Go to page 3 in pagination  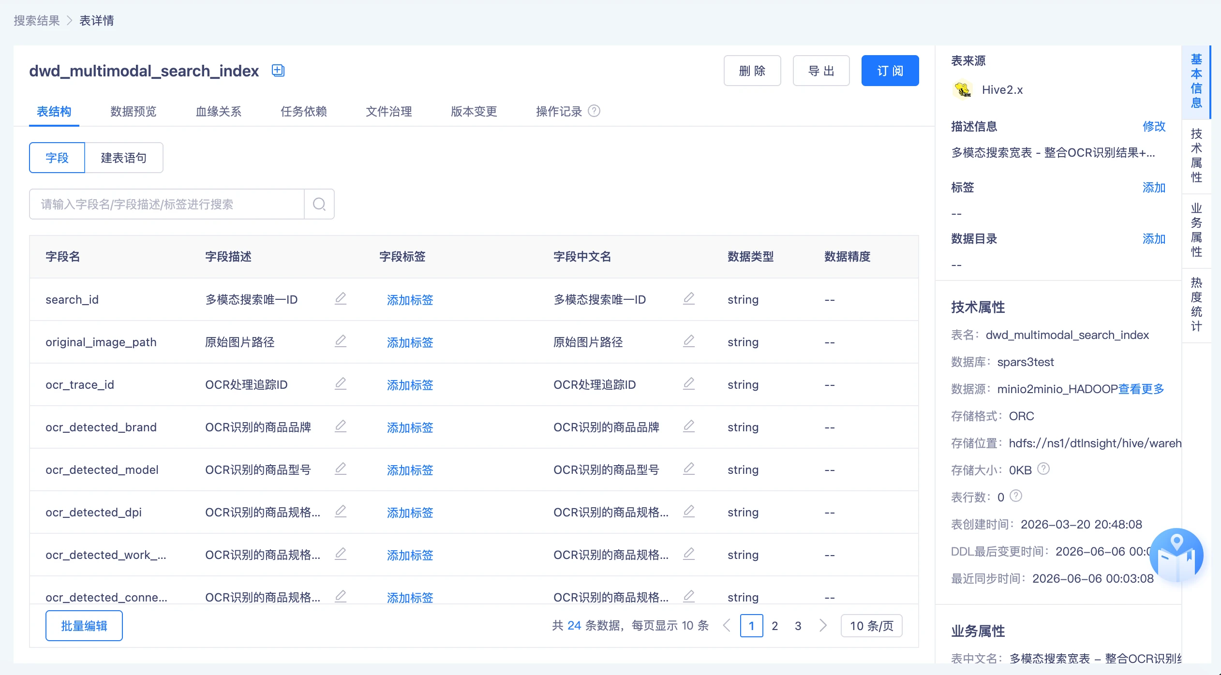[798, 626]
